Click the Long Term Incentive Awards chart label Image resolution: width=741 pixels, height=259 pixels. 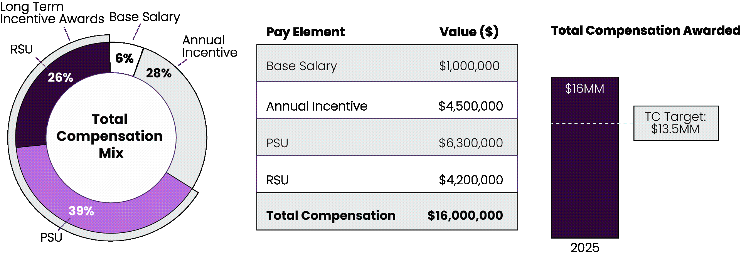point(52,13)
